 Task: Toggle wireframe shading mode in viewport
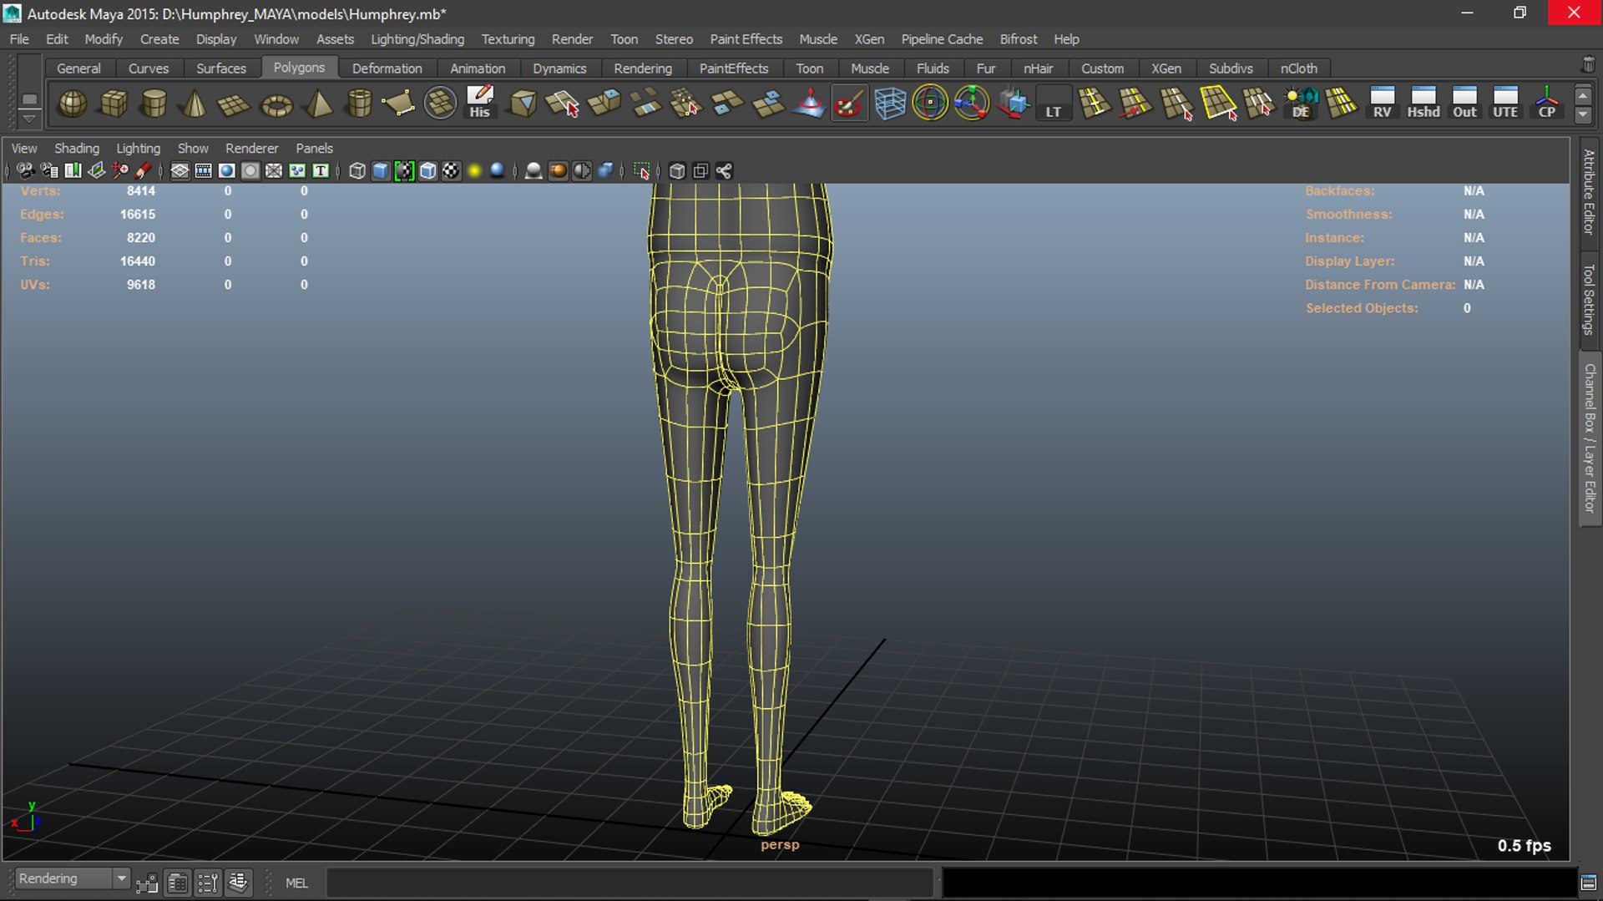click(x=357, y=171)
